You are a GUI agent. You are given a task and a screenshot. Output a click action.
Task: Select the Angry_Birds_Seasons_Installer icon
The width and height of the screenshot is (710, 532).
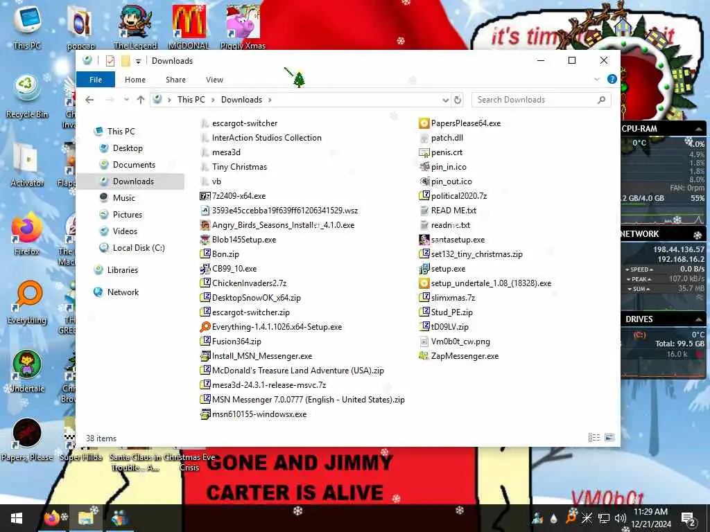pos(205,225)
